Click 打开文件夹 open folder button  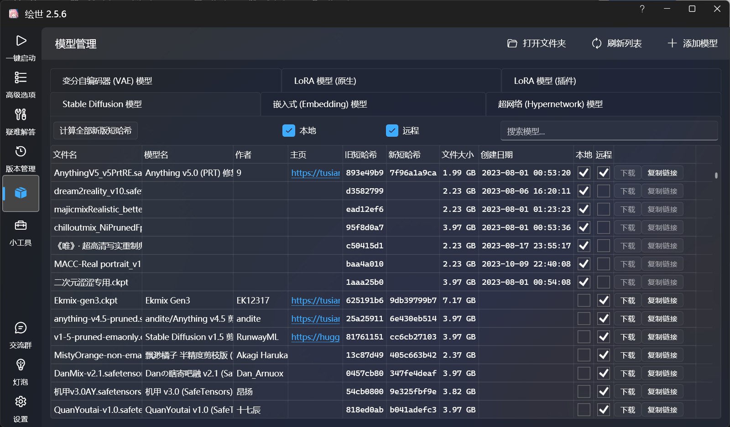click(x=537, y=43)
